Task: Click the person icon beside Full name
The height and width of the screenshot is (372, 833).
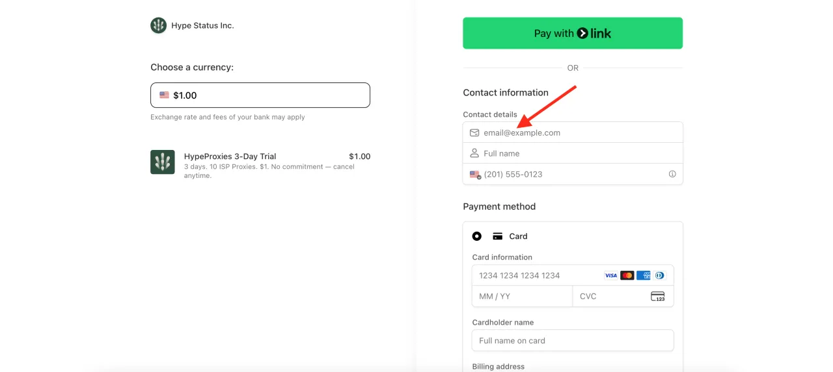Action: [474, 153]
